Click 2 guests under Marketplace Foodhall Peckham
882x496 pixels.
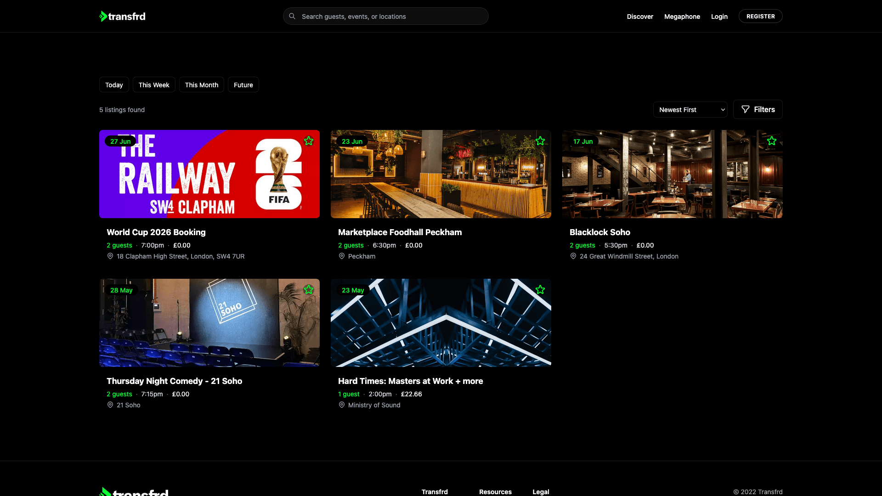tap(351, 245)
